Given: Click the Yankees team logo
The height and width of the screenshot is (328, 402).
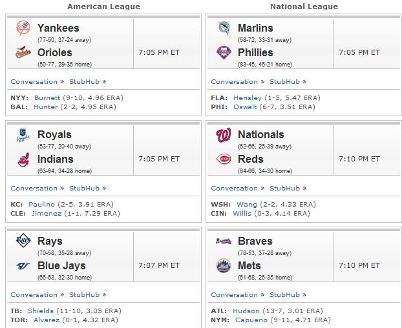Looking at the screenshot, I should 23,28.
